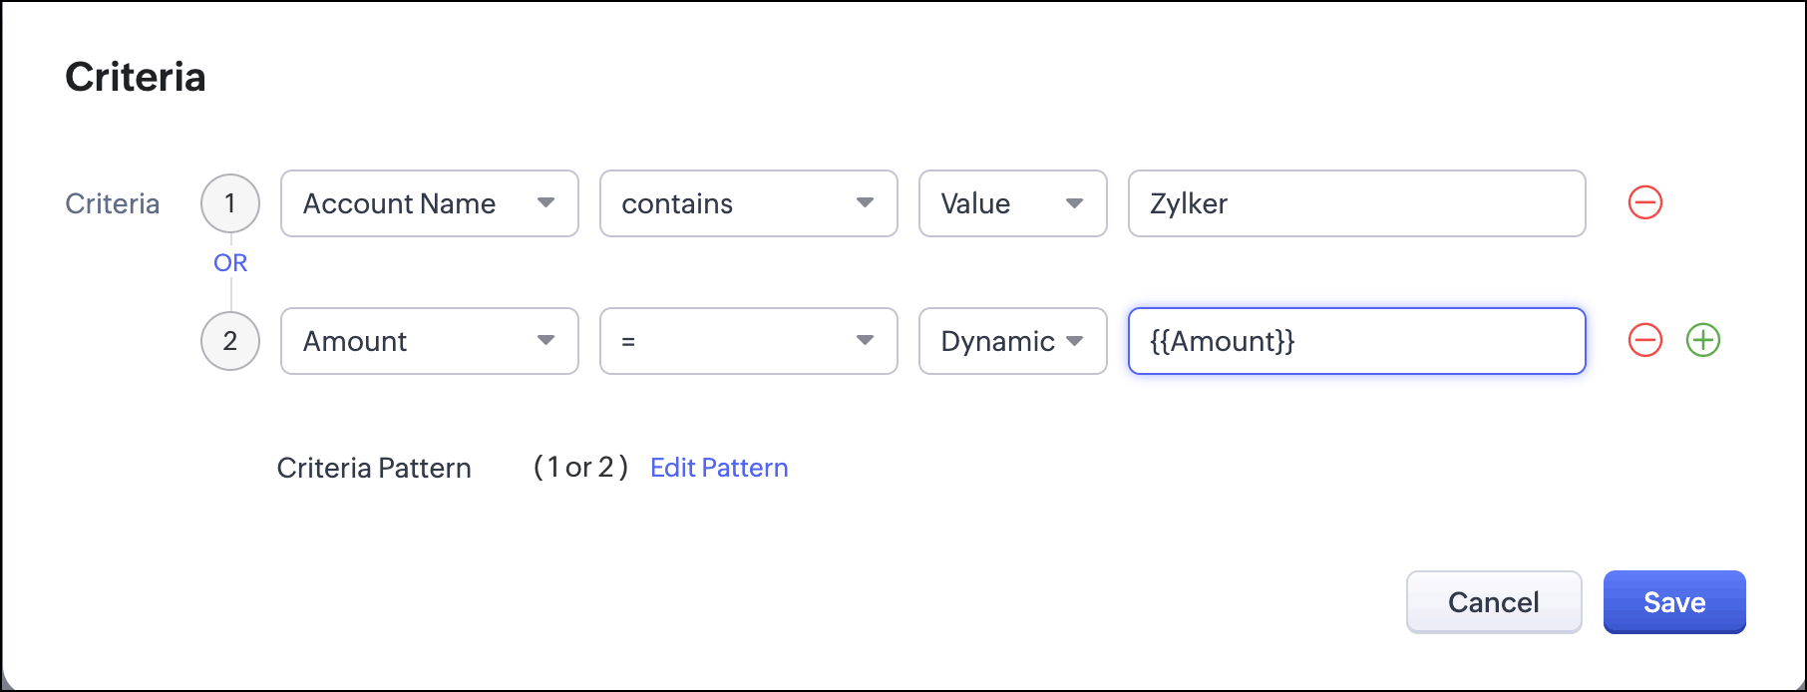Focus the Zylker value text field
This screenshot has height=692, width=1807.
pyautogui.click(x=1357, y=203)
